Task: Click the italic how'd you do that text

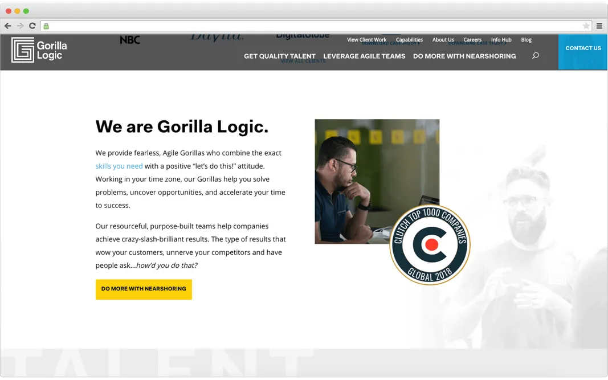Action: pyautogui.click(x=167, y=265)
